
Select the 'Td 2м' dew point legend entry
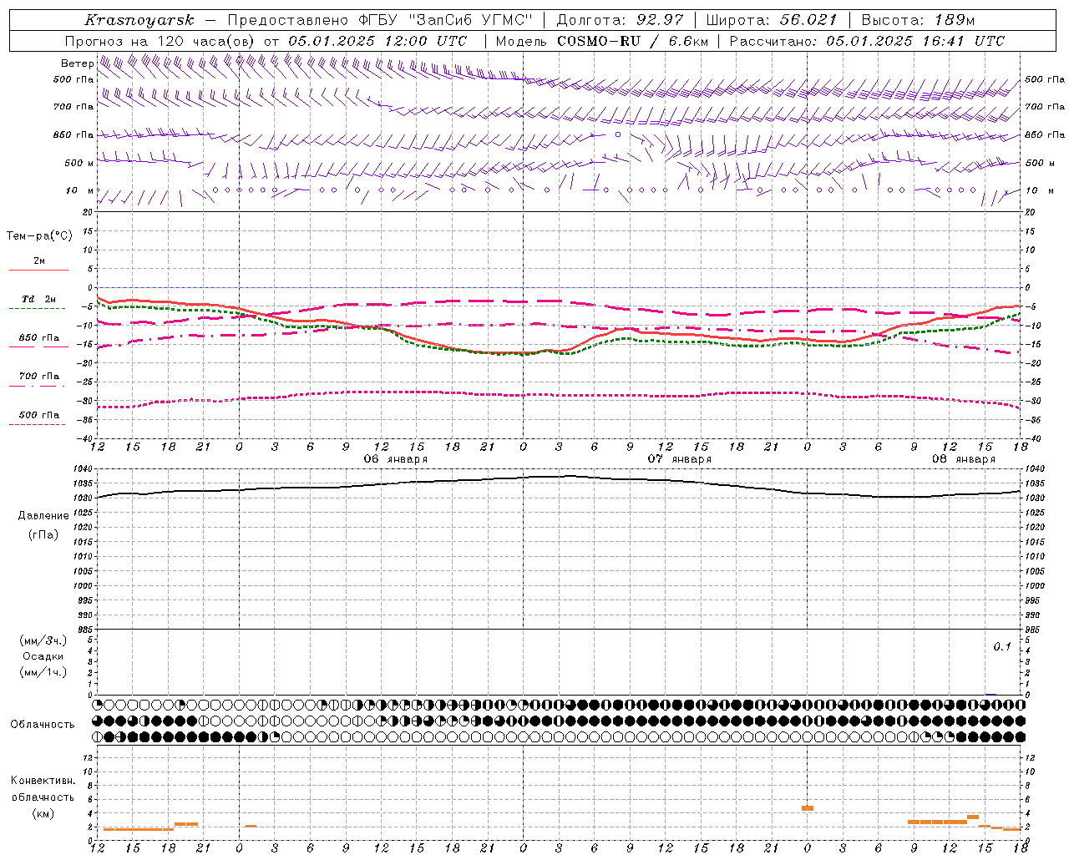39,299
